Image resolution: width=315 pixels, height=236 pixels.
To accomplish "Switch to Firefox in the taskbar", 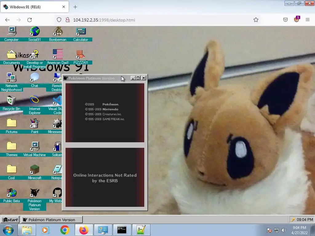I will pos(84,230).
